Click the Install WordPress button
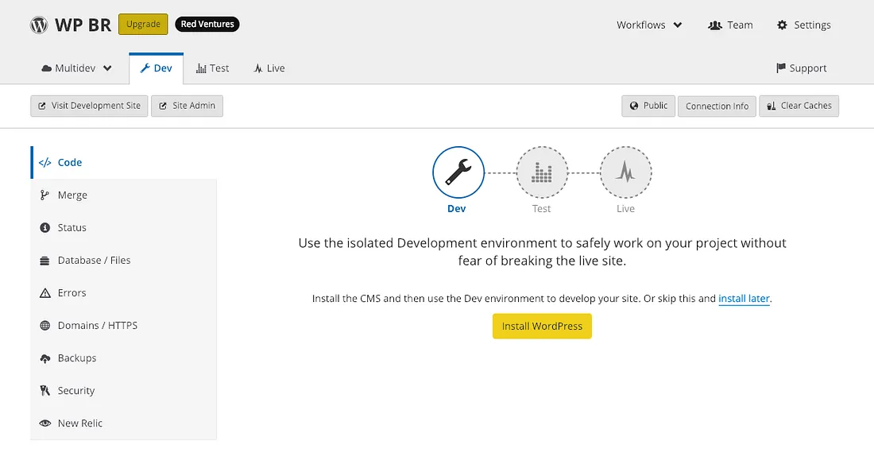The width and height of the screenshot is (874, 456). (542, 327)
